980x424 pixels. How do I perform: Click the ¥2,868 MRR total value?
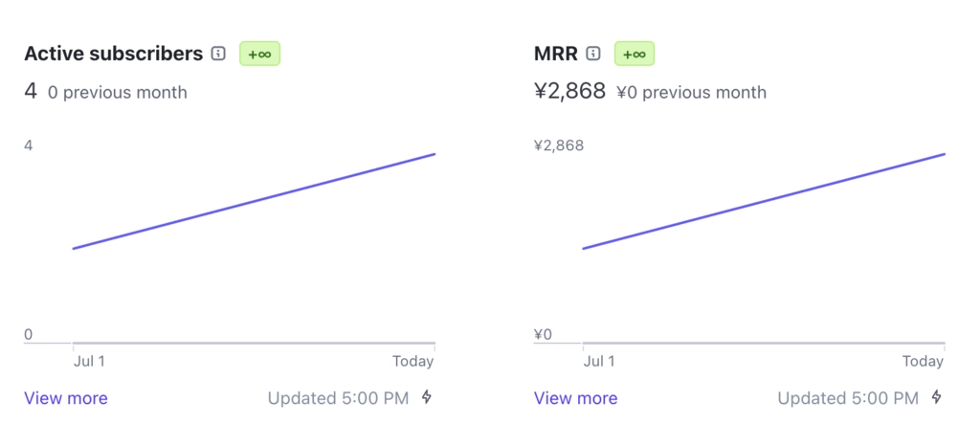point(570,92)
